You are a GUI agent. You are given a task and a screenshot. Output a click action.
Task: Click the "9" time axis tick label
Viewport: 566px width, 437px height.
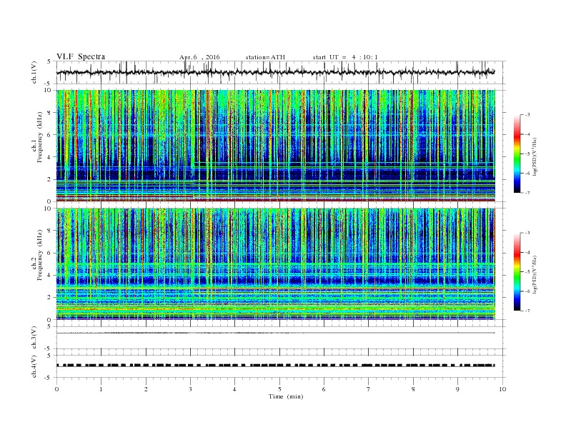(x=457, y=389)
